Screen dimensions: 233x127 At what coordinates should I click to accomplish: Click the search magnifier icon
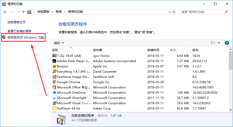click(x=226, y=12)
